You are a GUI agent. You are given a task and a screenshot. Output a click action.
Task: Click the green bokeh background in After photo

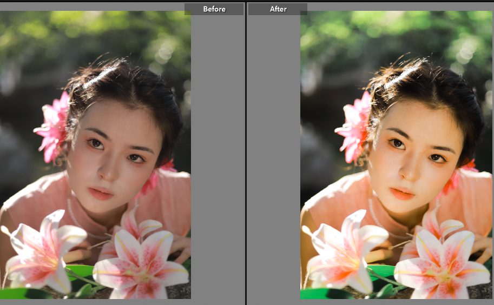357,32
